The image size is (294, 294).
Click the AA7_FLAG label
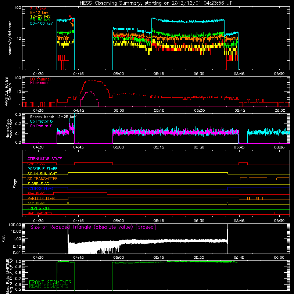(x=36, y=203)
